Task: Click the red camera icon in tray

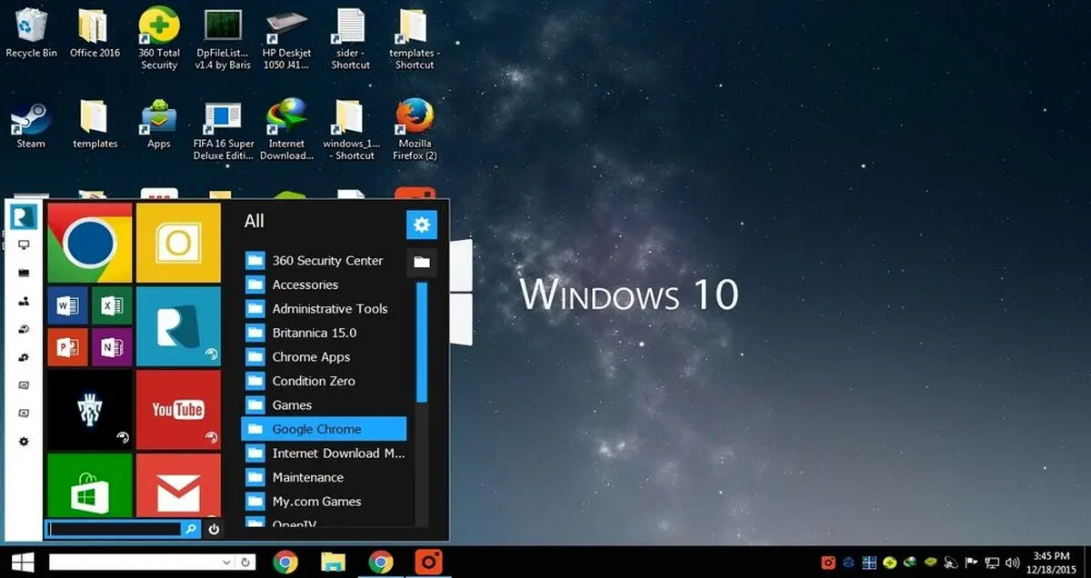Action: pyautogui.click(x=828, y=563)
